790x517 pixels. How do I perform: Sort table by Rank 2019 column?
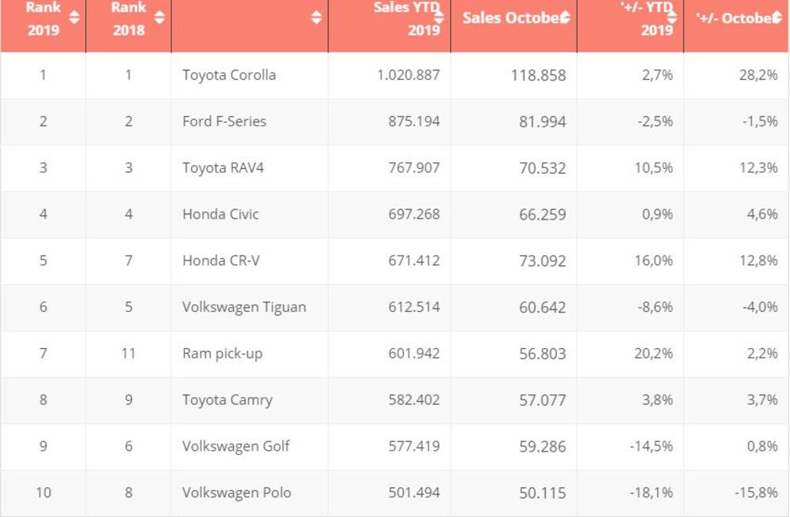(74, 17)
